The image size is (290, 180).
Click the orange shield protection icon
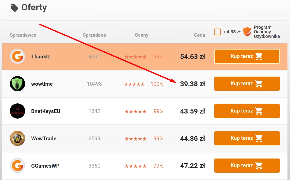point(247,32)
